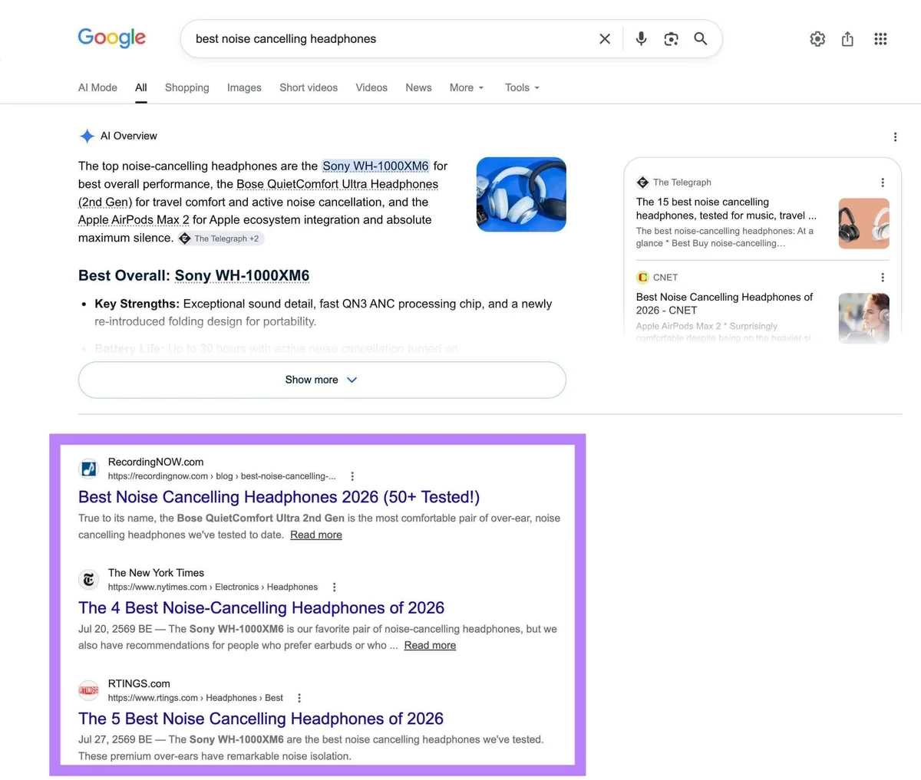Open the settings gear icon
The height and width of the screenshot is (780, 921).
point(817,38)
